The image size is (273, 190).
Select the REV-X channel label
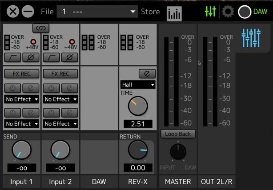pyautogui.click(x=137, y=182)
